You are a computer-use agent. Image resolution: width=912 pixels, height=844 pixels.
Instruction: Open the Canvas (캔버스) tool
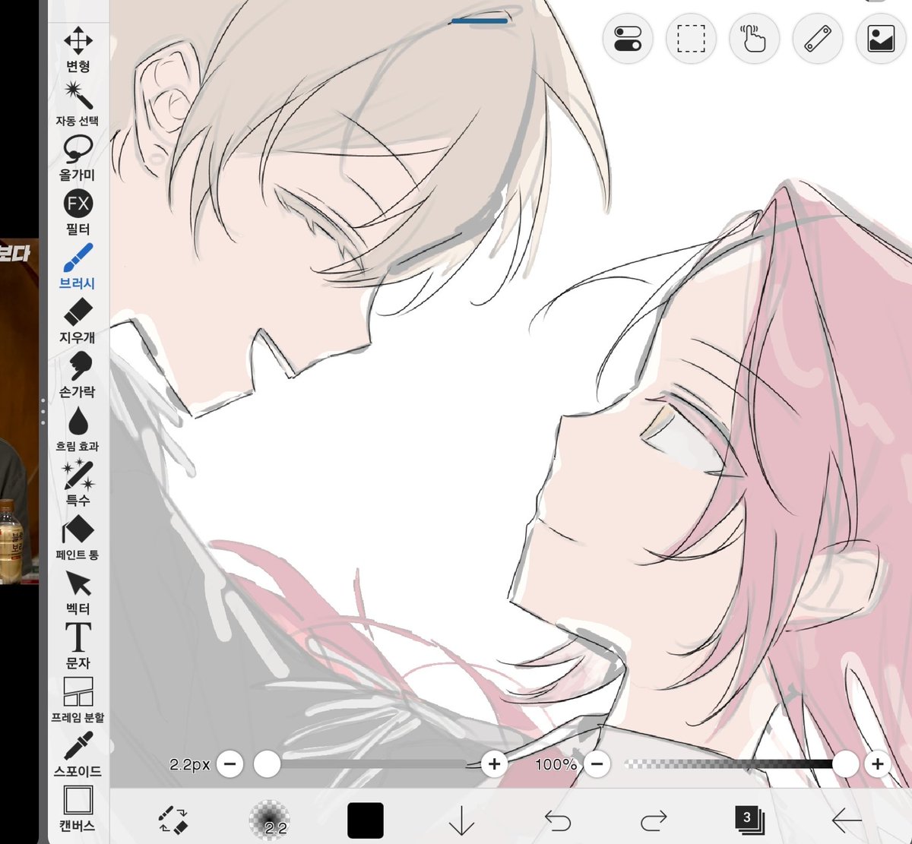pyautogui.click(x=78, y=809)
